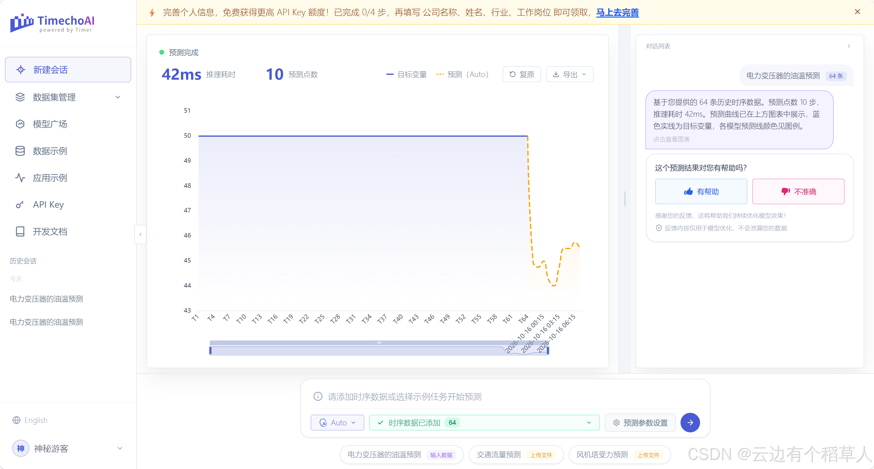Click the left handle of chart zoom slider
Screen dimensions: 874x469
click(210, 350)
